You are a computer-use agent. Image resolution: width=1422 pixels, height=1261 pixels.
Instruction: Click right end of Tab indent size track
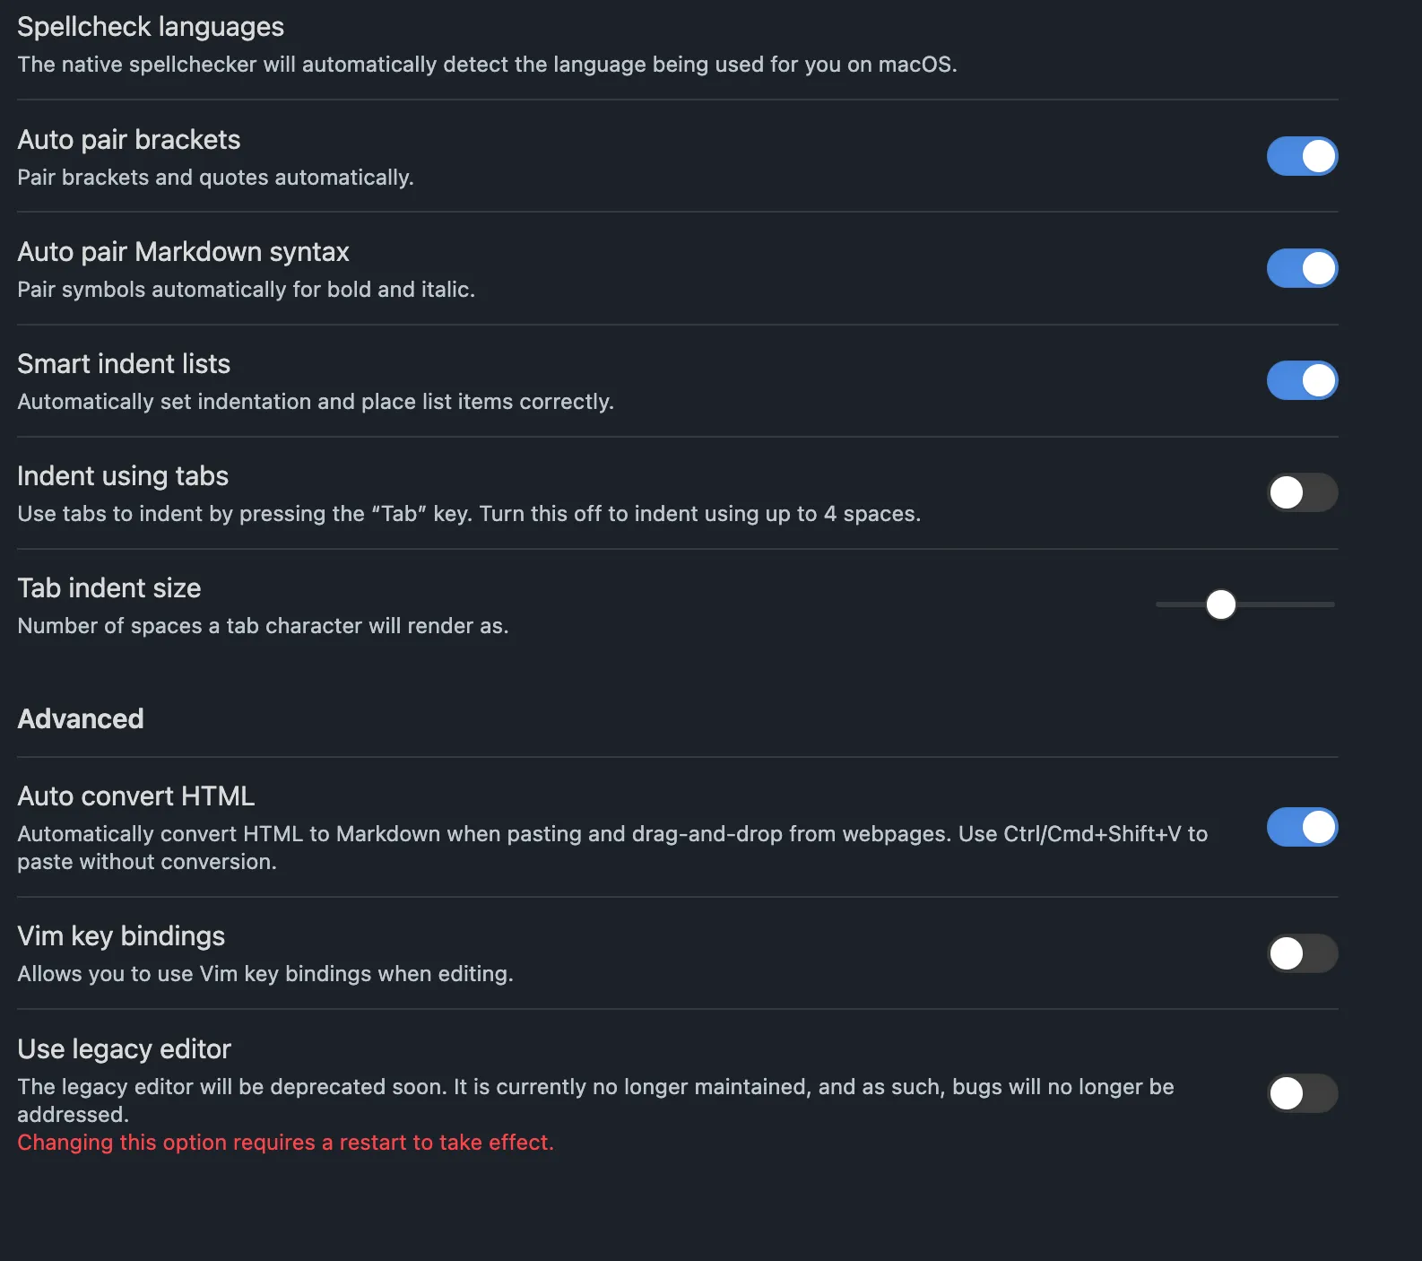click(1331, 604)
